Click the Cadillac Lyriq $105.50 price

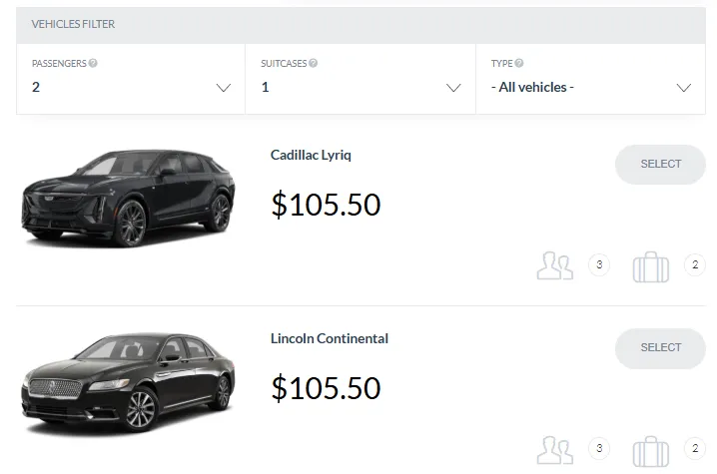point(326,205)
